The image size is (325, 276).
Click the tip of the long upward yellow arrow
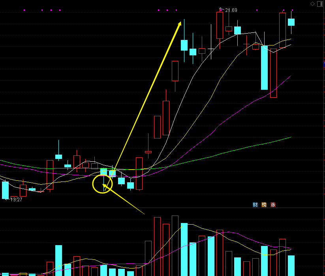pyautogui.click(x=181, y=22)
